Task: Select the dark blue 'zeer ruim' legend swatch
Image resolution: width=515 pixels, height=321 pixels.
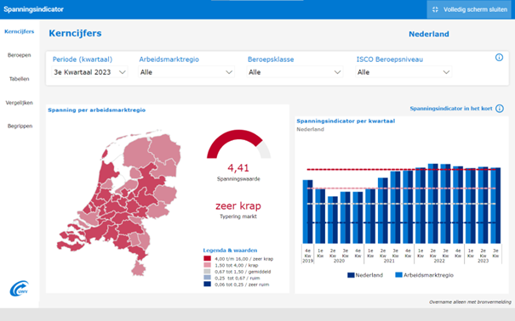Action: coord(207,284)
